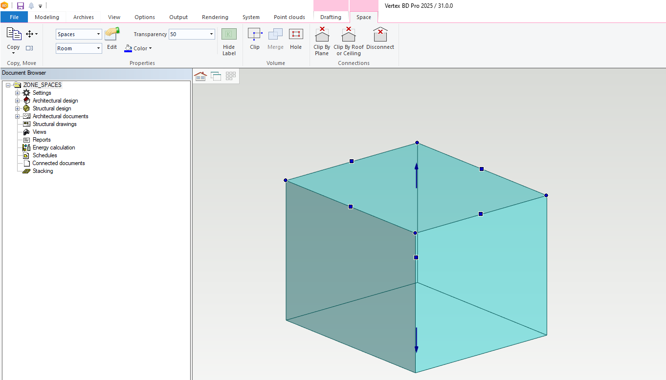
Task: Switch to the Modeling ribbon tab
Action: click(47, 17)
